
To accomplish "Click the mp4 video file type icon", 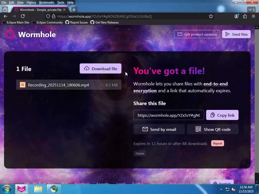I will pos(23,85).
